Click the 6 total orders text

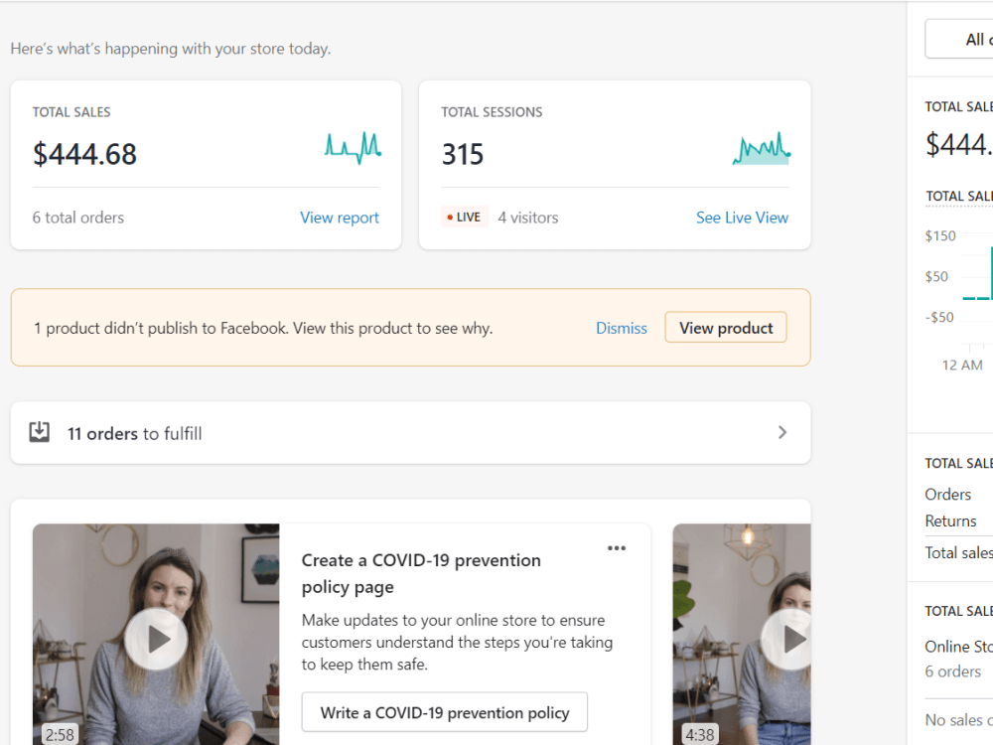(x=78, y=218)
